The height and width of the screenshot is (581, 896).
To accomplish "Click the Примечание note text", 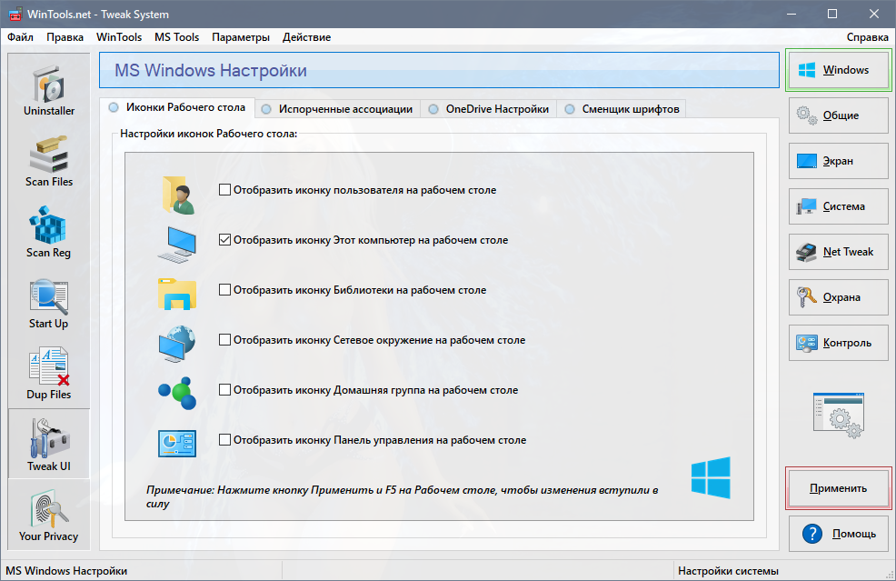I will click(x=403, y=497).
